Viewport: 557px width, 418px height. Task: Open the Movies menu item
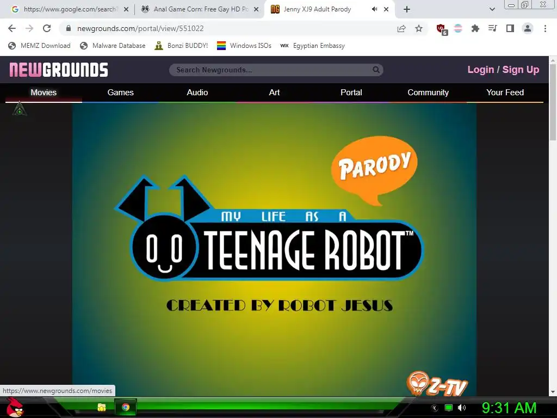(44, 93)
